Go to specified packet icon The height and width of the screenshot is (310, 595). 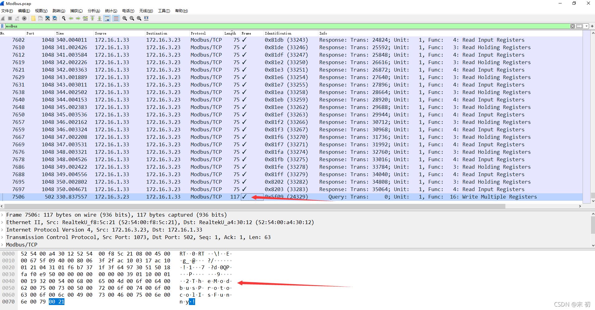click(x=85, y=18)
